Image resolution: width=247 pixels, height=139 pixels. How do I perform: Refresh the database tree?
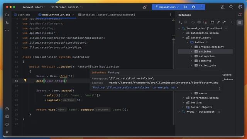pos(193,22)
